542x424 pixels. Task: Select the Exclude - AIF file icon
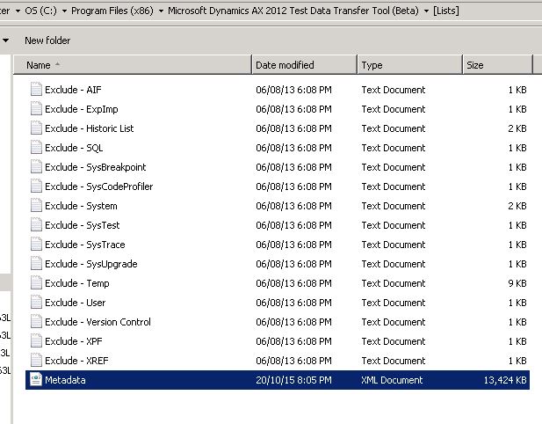coord(36,90)
